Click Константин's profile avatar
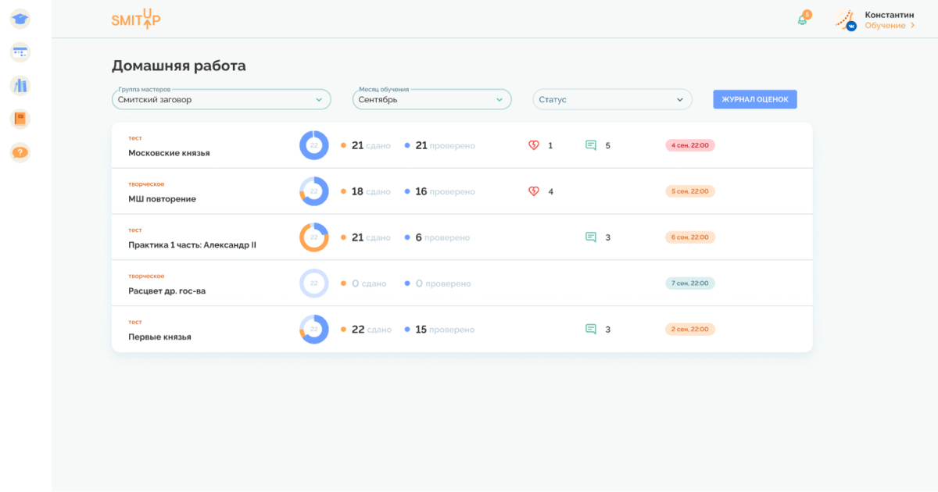938x492 pixels. [845, 20]
